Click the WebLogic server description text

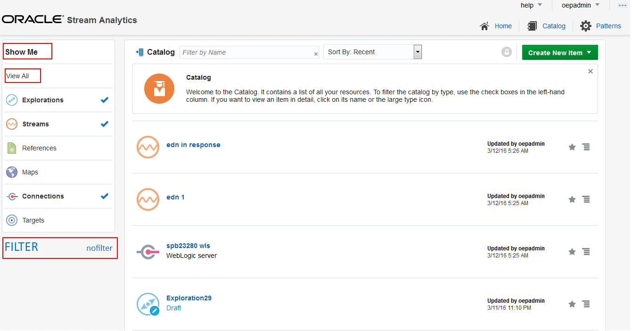[192, 256]
